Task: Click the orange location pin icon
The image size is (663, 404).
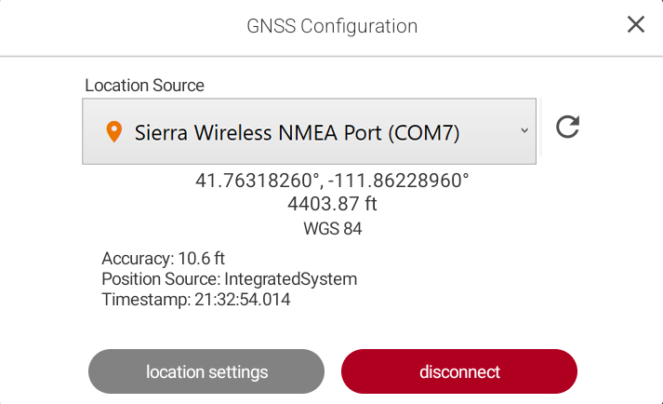Action: point(114,131)
